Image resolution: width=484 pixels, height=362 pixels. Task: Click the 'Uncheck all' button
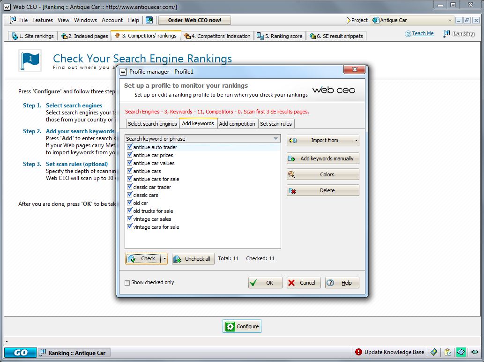point(193,259)
